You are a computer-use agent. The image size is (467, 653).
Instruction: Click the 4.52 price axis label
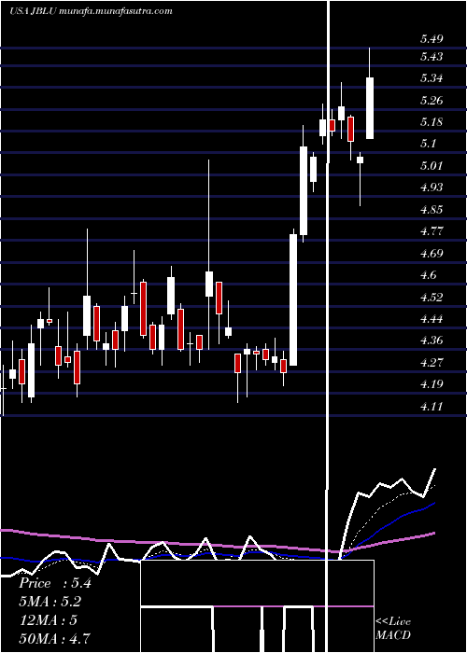[432, 297]
